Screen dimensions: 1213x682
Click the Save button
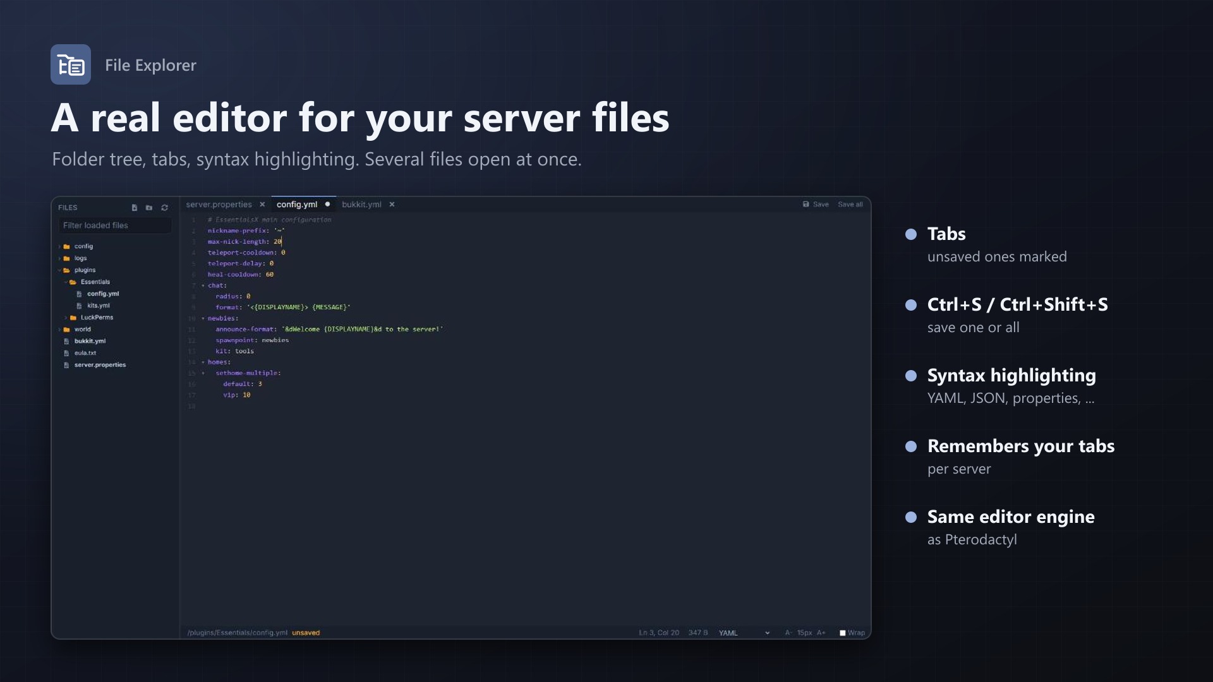coord(816,205)
